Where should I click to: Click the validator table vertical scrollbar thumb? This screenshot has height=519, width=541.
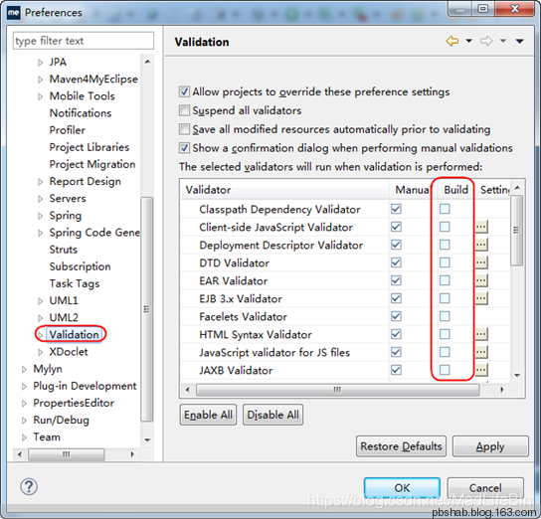click(x=516, y=230)
